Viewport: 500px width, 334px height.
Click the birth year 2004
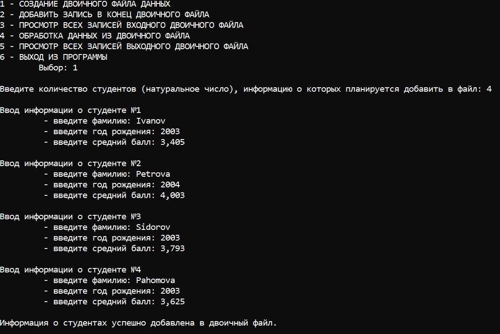point(170,185)
